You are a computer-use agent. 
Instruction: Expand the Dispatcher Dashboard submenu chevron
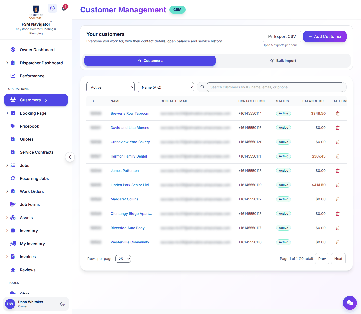(x=7, y=63)
